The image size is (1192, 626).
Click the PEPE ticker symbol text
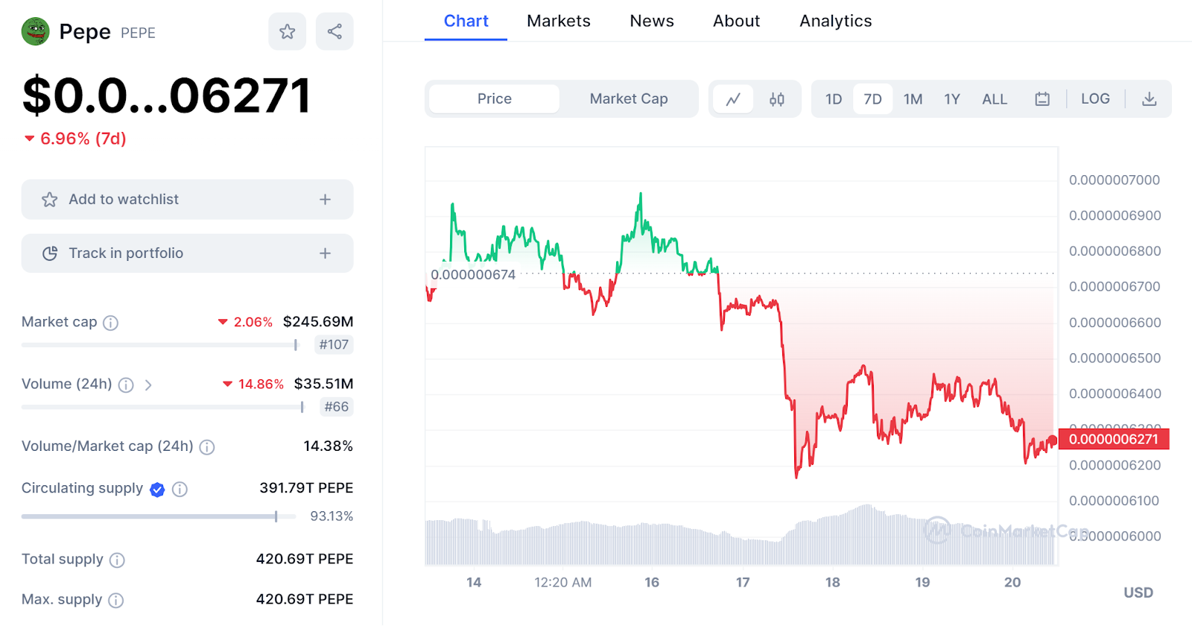[x=138, y=33]
